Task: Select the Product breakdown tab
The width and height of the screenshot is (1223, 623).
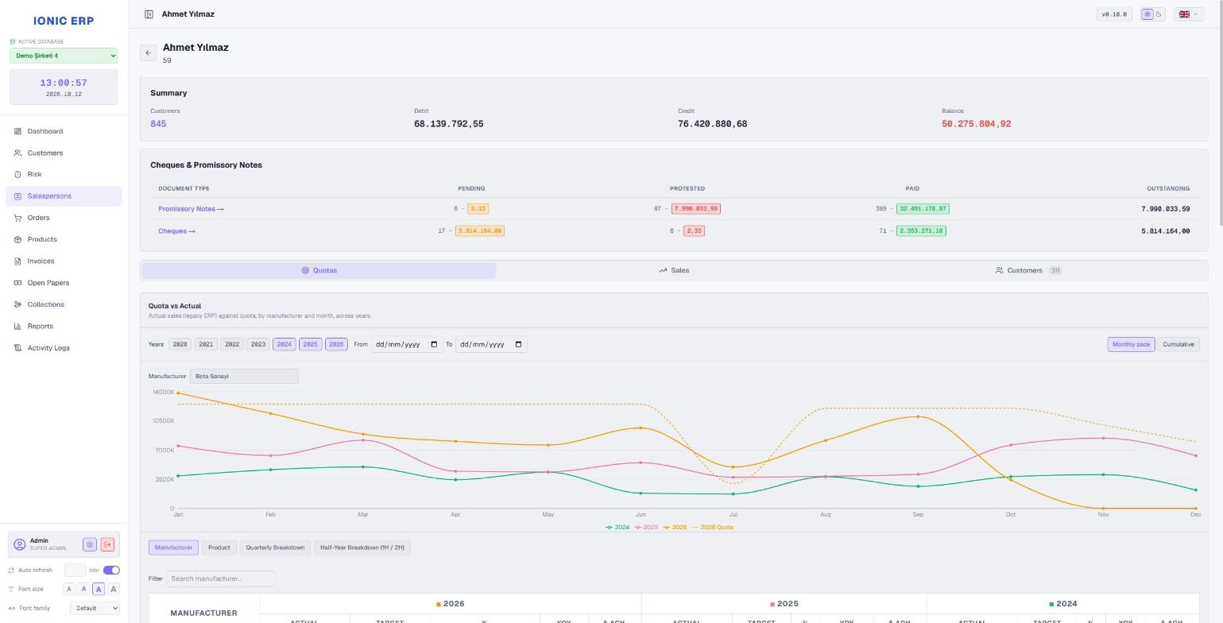Action: 219,548
